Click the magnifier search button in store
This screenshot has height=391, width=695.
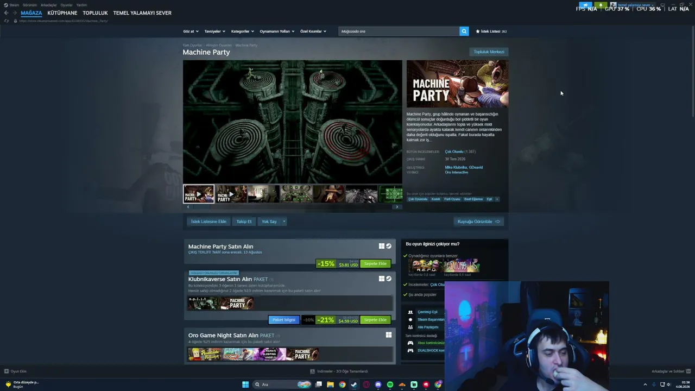point(464,31)
